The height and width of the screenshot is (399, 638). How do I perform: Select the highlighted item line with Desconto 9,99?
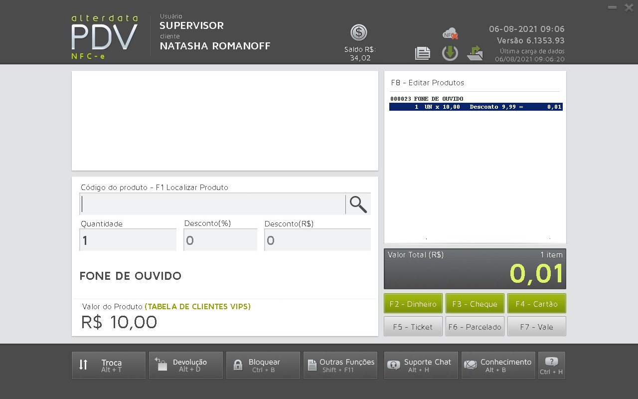tap(476, 107)
